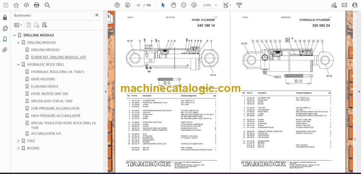This screenshot has height=174, width=361.
Task: Click the page number field showing 90
Action: coord(138,5)
